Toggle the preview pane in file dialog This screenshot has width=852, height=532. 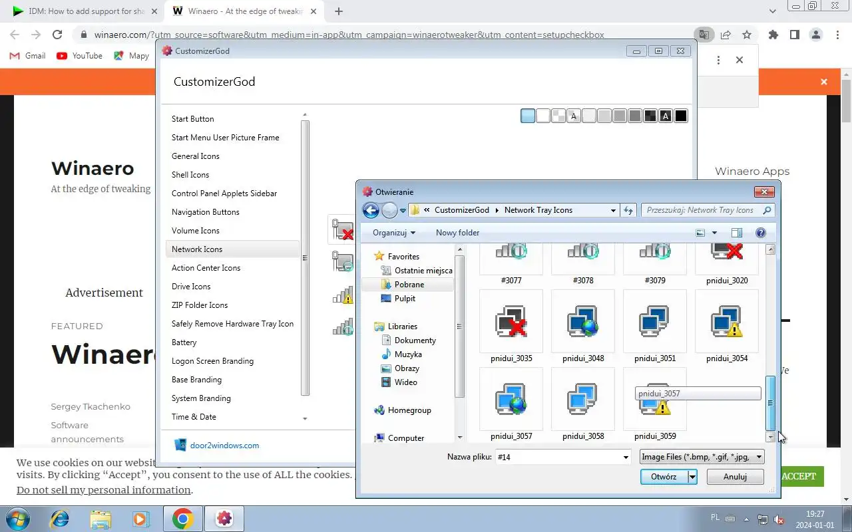(736, 233)
